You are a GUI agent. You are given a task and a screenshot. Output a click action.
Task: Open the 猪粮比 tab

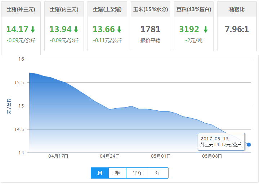(237, 9)
